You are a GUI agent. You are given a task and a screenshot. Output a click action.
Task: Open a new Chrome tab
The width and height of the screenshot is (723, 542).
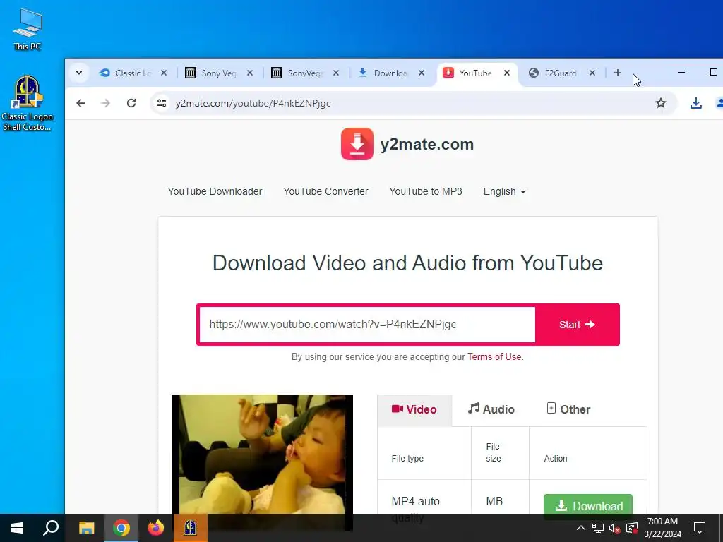618,73
